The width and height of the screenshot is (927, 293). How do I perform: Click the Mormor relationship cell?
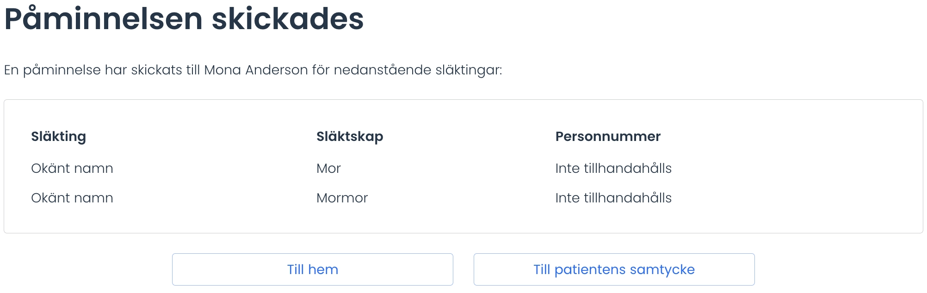(x=342, y=198)
